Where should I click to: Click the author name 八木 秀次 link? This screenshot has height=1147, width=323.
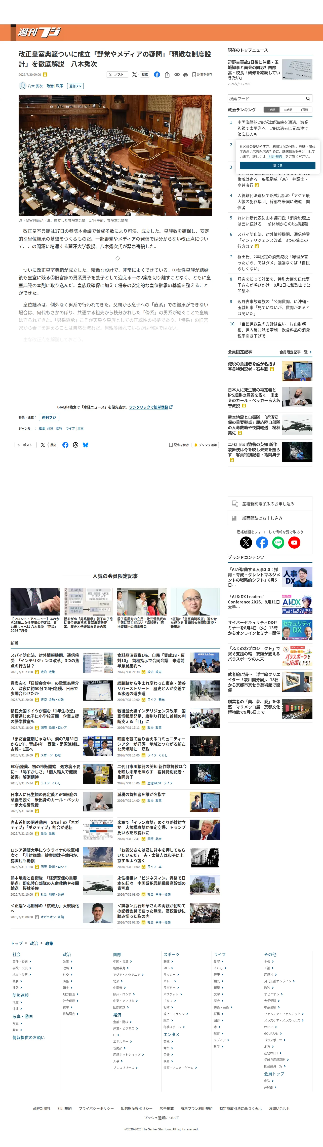click(35, 86)
